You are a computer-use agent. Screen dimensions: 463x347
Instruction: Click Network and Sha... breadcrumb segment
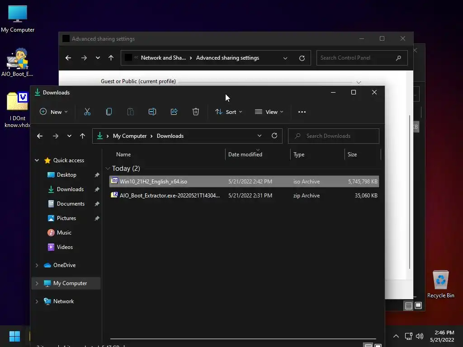[x=163, y=58]
